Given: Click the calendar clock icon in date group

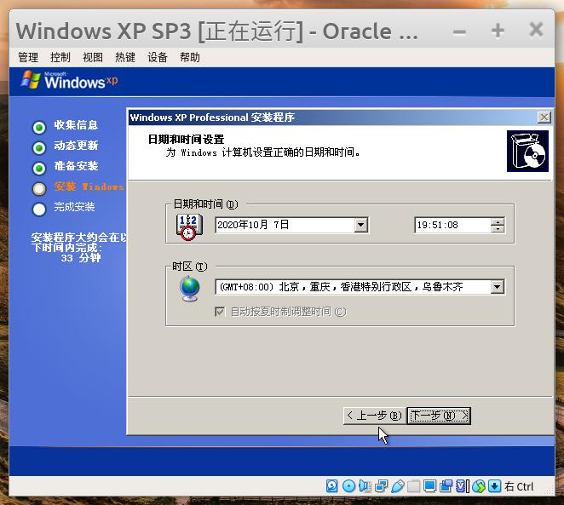Looking at the screenshot, I should (x=189, y=227).
